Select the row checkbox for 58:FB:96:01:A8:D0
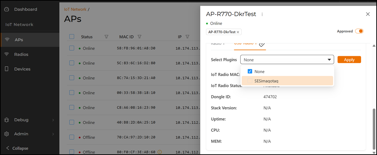 point(72,48)
